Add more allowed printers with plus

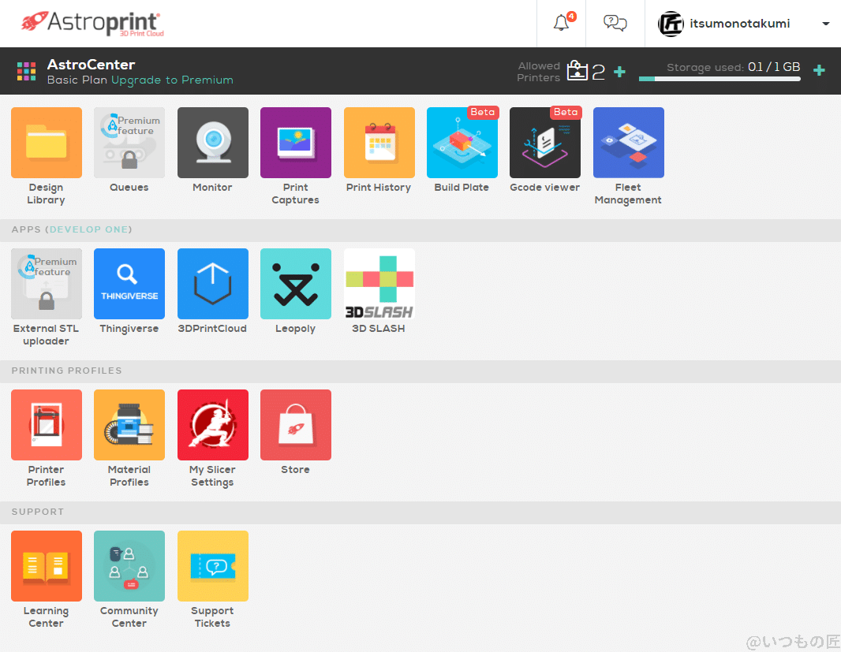[x=619, y=72]
